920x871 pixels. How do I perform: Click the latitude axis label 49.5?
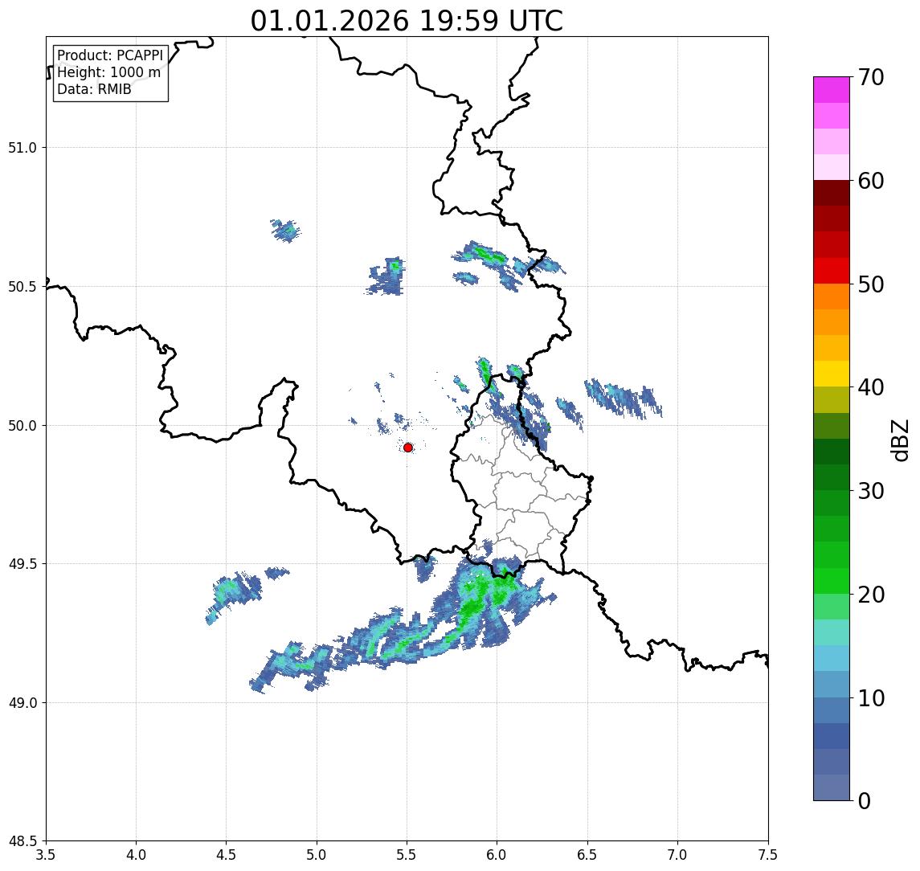point(22,564)
